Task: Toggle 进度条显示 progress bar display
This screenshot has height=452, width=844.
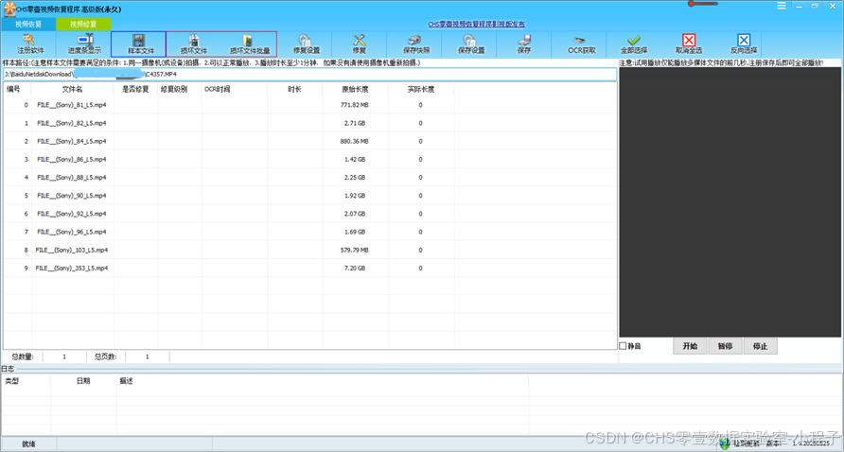Action: [83, 44]
